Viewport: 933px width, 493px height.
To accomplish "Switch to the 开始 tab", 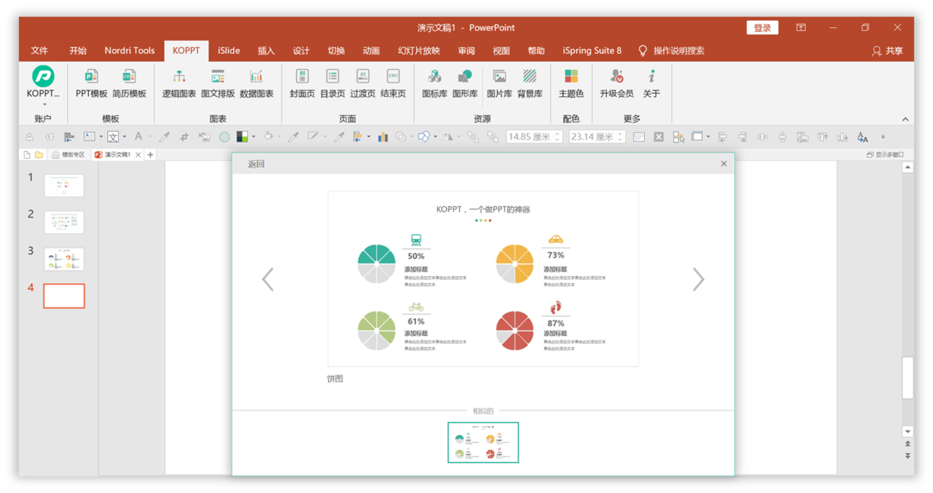I will tap(77, 50).
